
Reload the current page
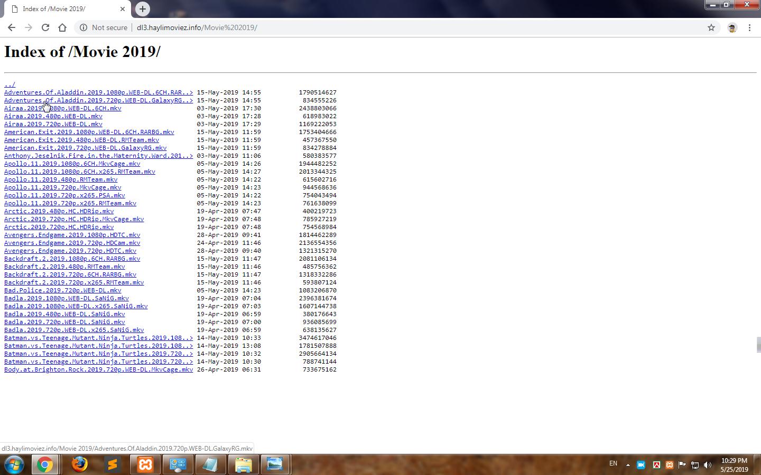45,27
